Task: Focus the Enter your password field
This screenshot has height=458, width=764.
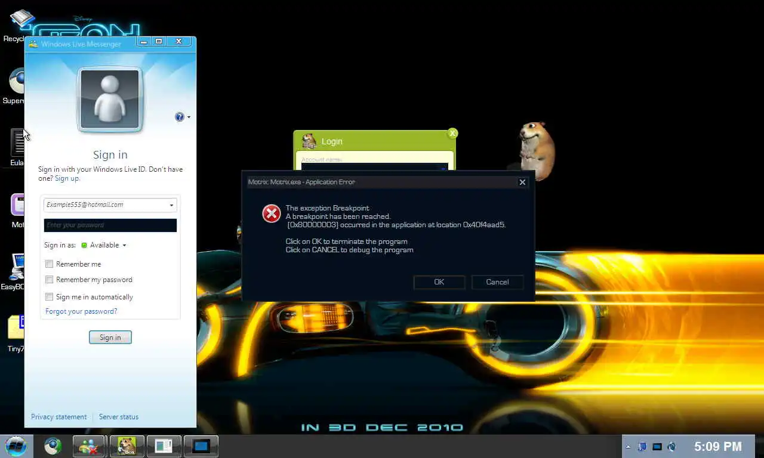Action: (x=110, y=225)
